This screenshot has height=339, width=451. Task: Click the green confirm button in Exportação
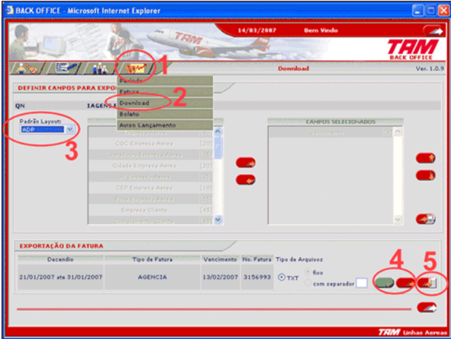(x=384, y=282)
